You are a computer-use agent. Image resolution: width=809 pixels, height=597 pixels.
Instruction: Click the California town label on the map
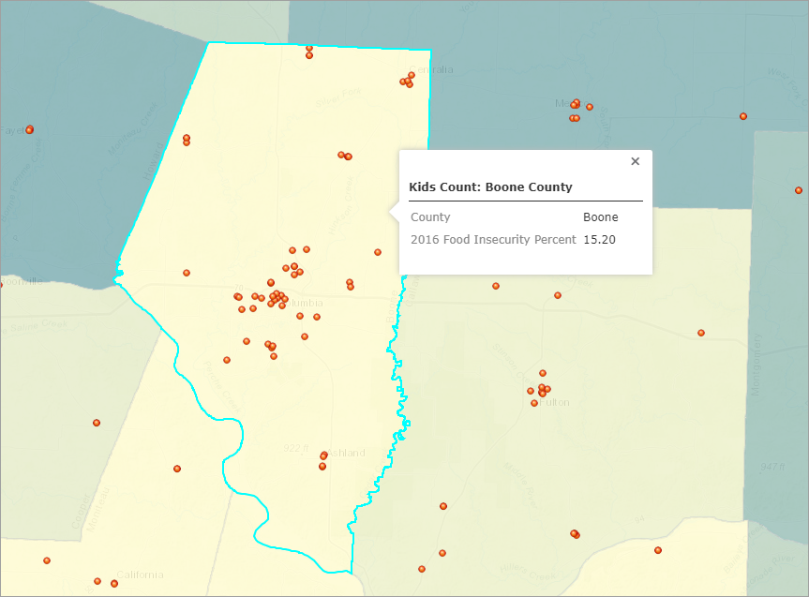point(141,575)
